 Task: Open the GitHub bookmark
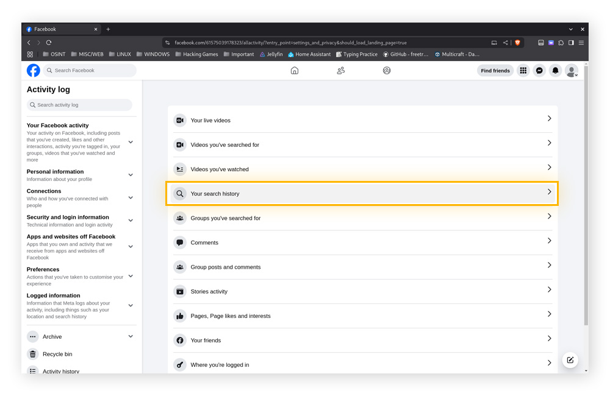tap(406, 54)
